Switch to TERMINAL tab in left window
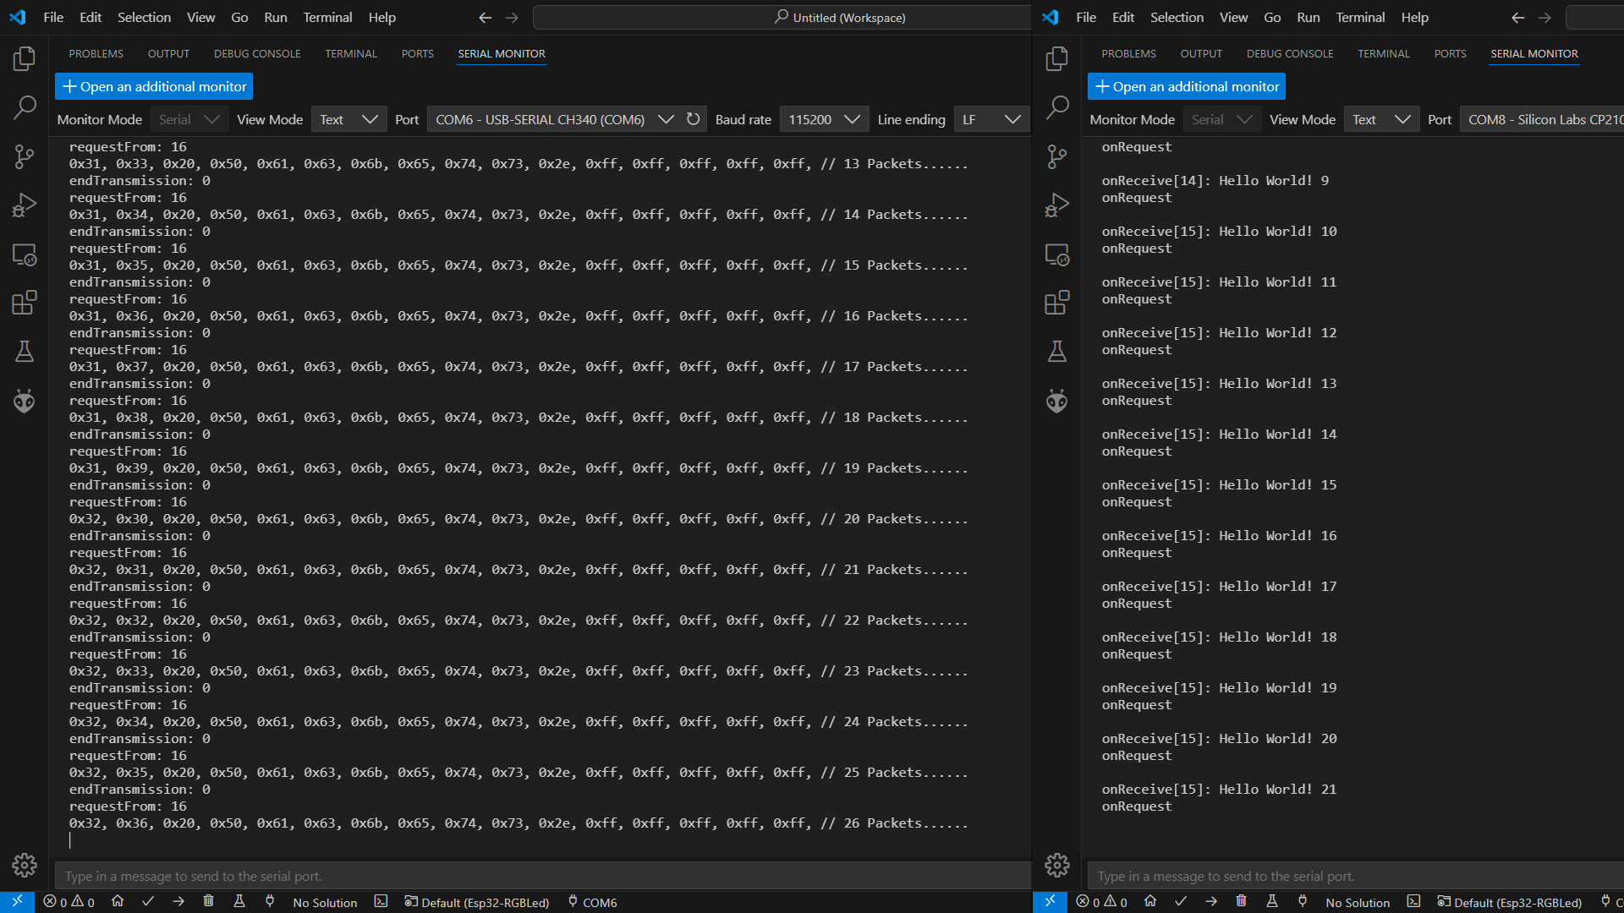 click(351, 54)
